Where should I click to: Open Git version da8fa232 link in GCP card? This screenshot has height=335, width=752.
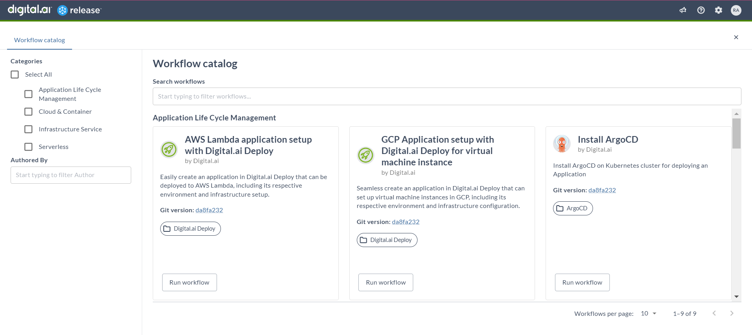point(406,222)
